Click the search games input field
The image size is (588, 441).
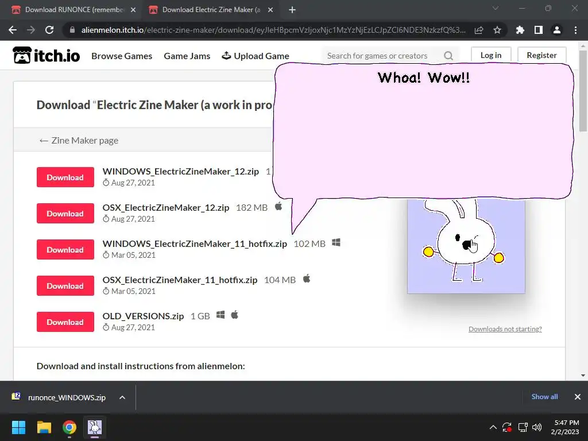click(382, 56)
